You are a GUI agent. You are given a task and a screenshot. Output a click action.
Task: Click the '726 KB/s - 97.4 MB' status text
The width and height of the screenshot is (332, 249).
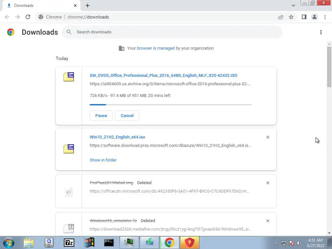[130, 96]
